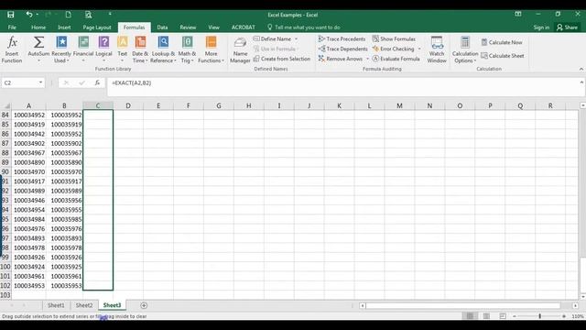
Task: Click the Ribbon Display Options icon
Action: [x=518, y=15]
